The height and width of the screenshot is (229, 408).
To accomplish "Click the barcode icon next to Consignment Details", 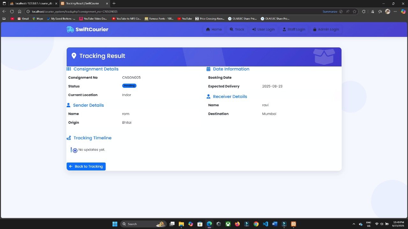I will pyautogui.click(x=69, y=69).
